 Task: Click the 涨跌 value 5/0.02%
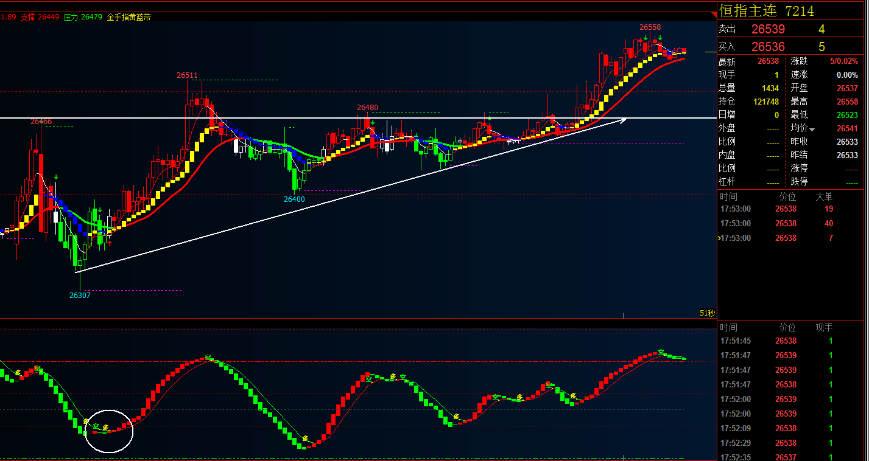pyautogui.click(x=843, y=61)
